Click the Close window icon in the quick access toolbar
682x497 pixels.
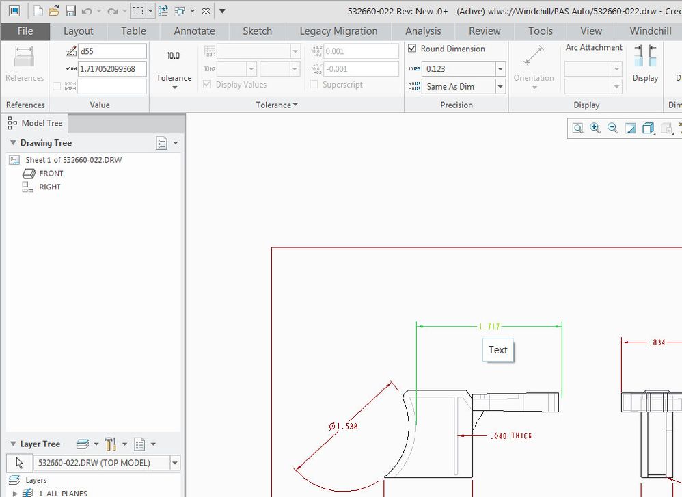(206, 11)
